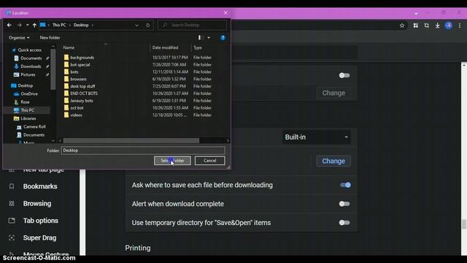Open Super Drag settings section
The height and width of the screenshot is (263, 467).
point(40,238)
